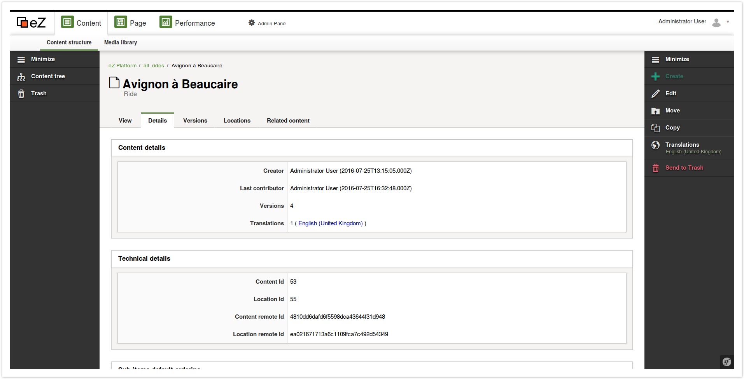
Task: Expand the Administrator User dropdown arrow
Action: coord(728,22)
